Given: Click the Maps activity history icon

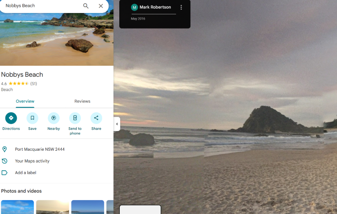Looking at the screenshot, I should click(x=4, y=161).
